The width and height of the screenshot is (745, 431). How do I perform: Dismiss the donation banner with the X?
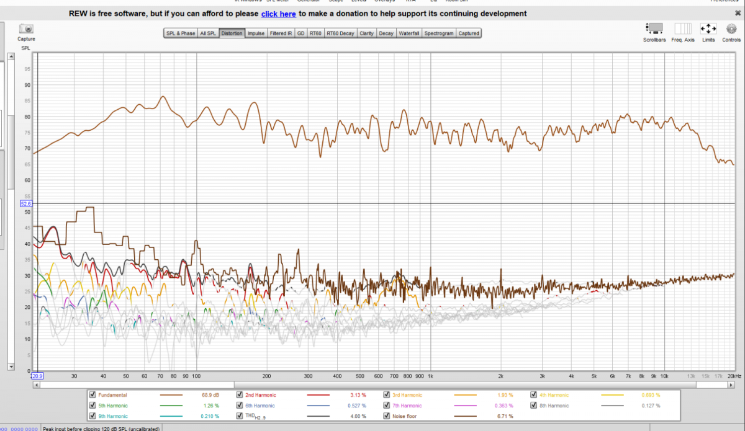[x=738, y=13]
